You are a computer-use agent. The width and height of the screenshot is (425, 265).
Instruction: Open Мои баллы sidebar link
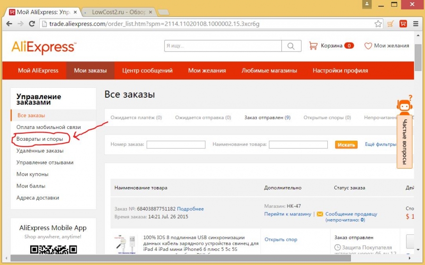pos(31,186)
